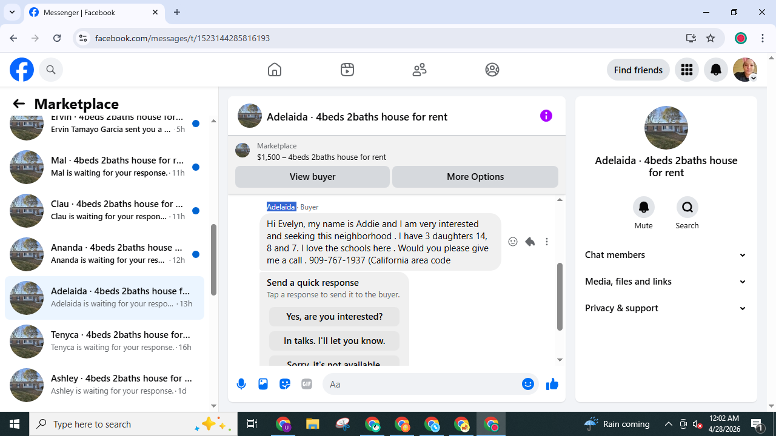Screen dimensions: 776x436
Task: Expand Media, files and links section
Action: tap(666, 282)
